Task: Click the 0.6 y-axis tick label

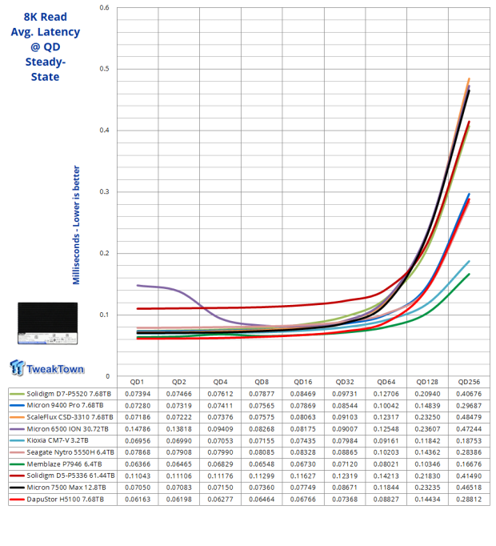Action: click(105, 8)
